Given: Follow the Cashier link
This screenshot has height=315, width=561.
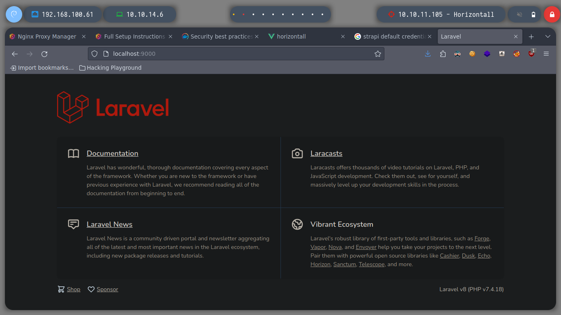Looking at the screenshot, I should click(x=449, y=256).
